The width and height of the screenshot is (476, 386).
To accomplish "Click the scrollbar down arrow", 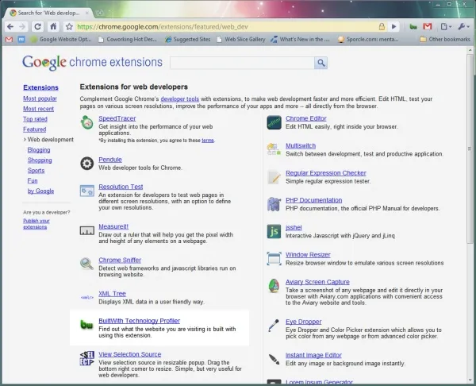I will (x=470, y=380).
